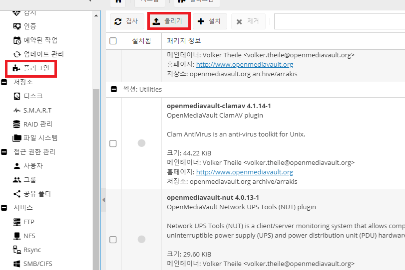Click the 제거 remove button
405x270 pixels.
248,21
